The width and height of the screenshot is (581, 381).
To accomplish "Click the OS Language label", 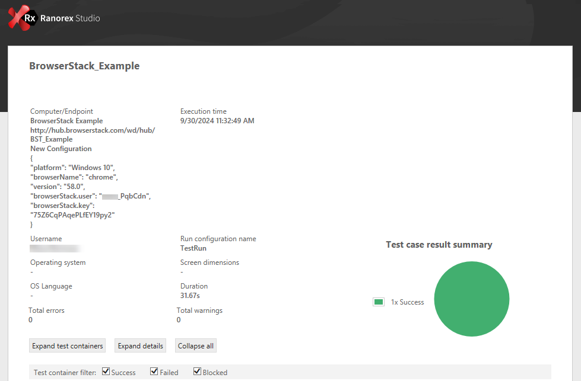I will click(51, 286).
